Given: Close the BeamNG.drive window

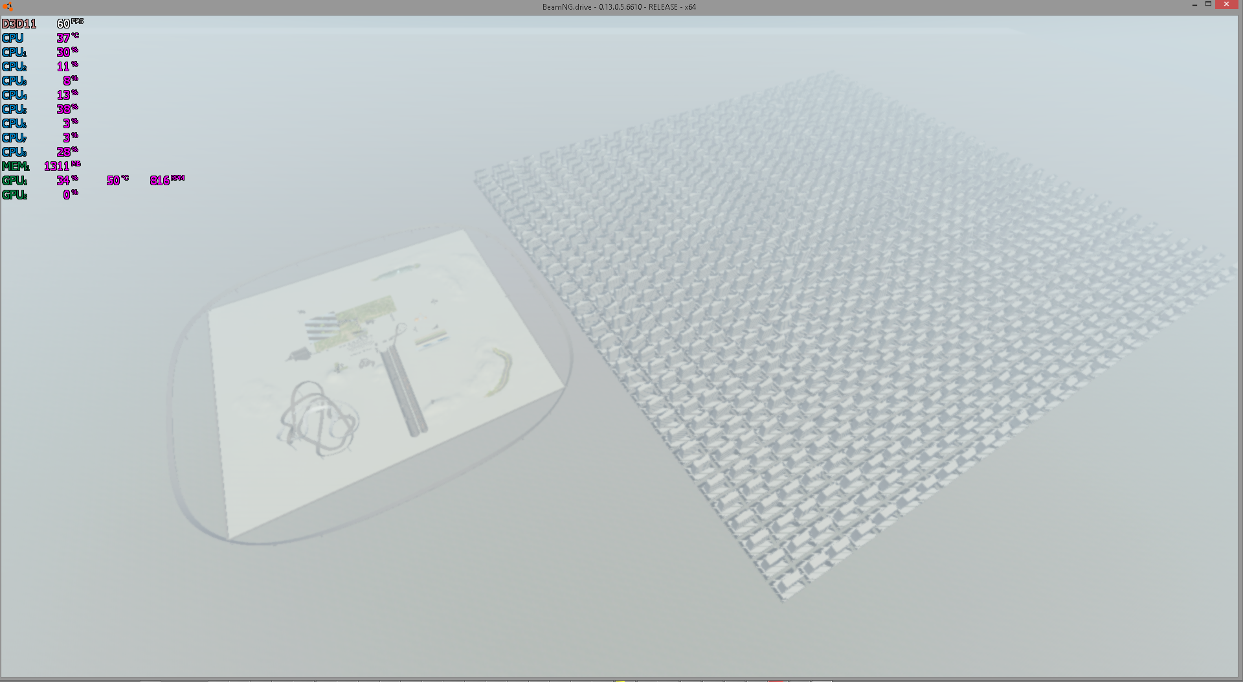Looking at the screenshot, I should tap(1226, 5).
